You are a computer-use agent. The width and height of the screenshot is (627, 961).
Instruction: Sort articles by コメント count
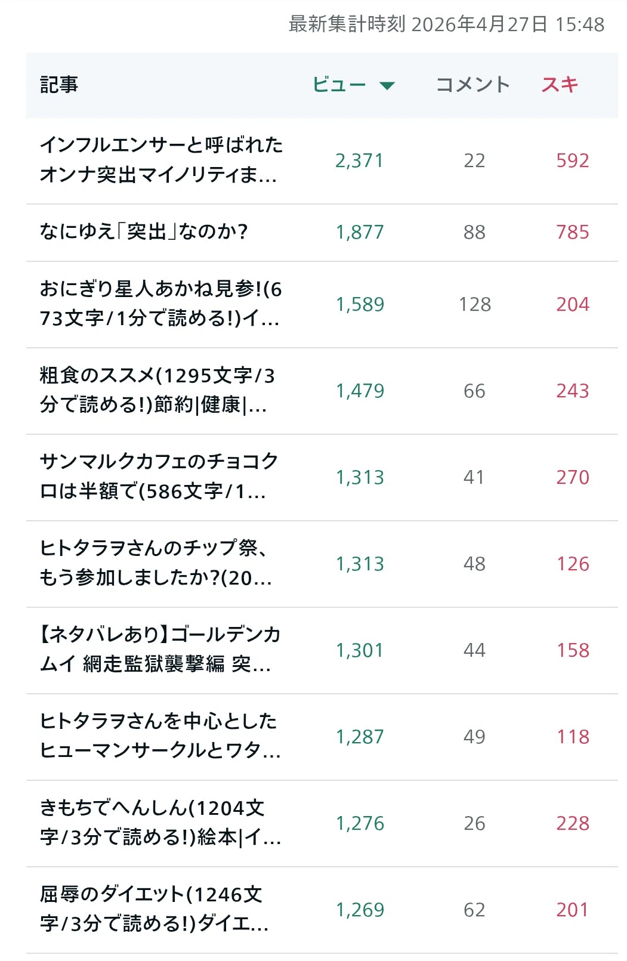point(473,85)
